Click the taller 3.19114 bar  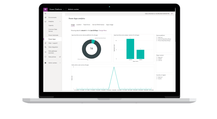tap(130, 49)
